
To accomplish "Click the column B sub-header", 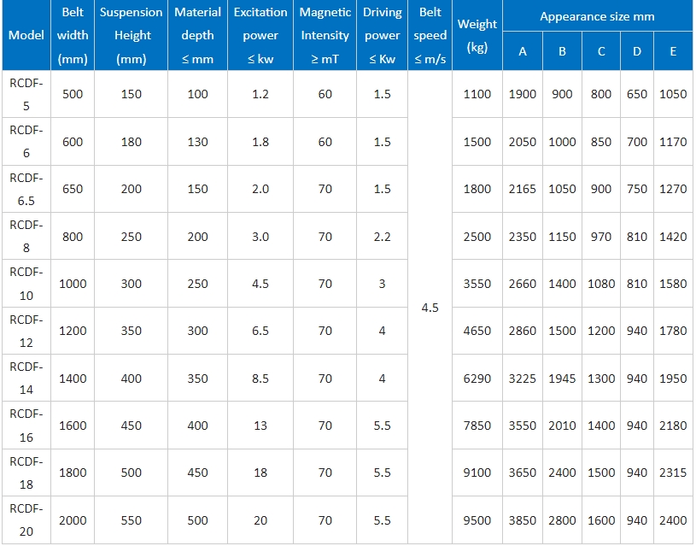I will tap(562, 51).
